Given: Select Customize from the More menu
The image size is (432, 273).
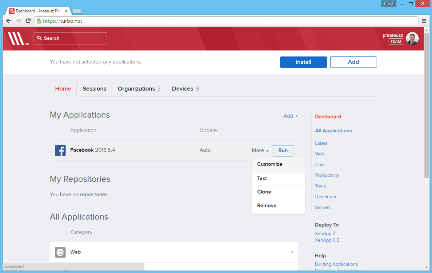Looking at the screenshot, I should tap(269, 164).
